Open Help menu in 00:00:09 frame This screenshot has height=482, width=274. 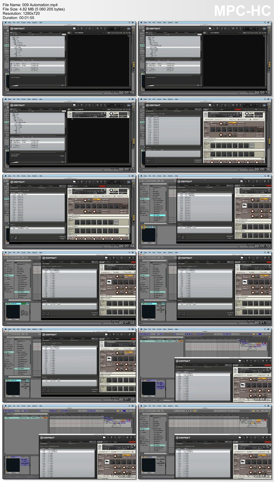pos(41,23)
